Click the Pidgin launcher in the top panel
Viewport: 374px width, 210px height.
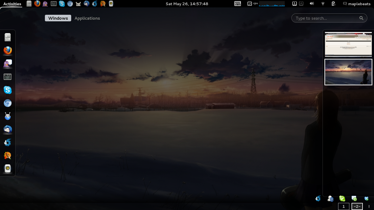(45, 4)
